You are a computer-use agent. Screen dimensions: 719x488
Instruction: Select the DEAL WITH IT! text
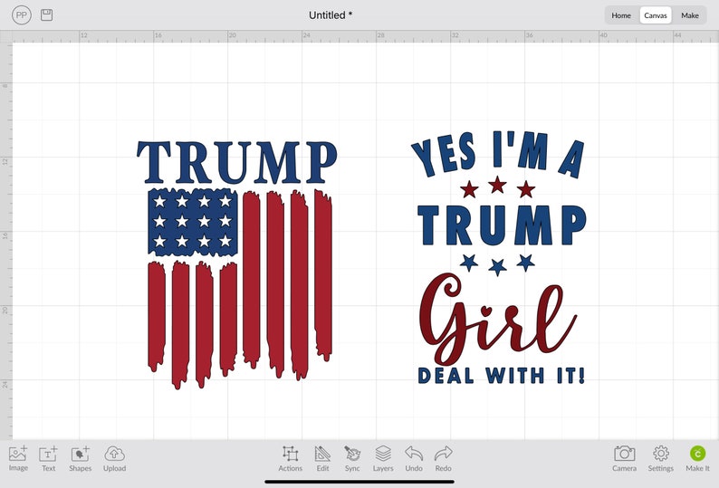501,376
